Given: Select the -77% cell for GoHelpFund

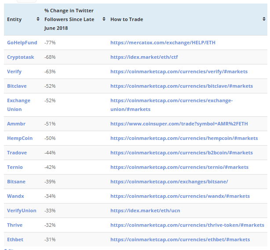Looking at the screenshot, I should tap(50, 43).
